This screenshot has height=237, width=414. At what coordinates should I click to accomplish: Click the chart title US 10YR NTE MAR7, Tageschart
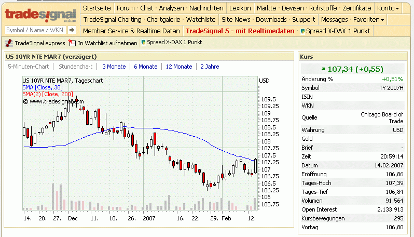(63, 81)
